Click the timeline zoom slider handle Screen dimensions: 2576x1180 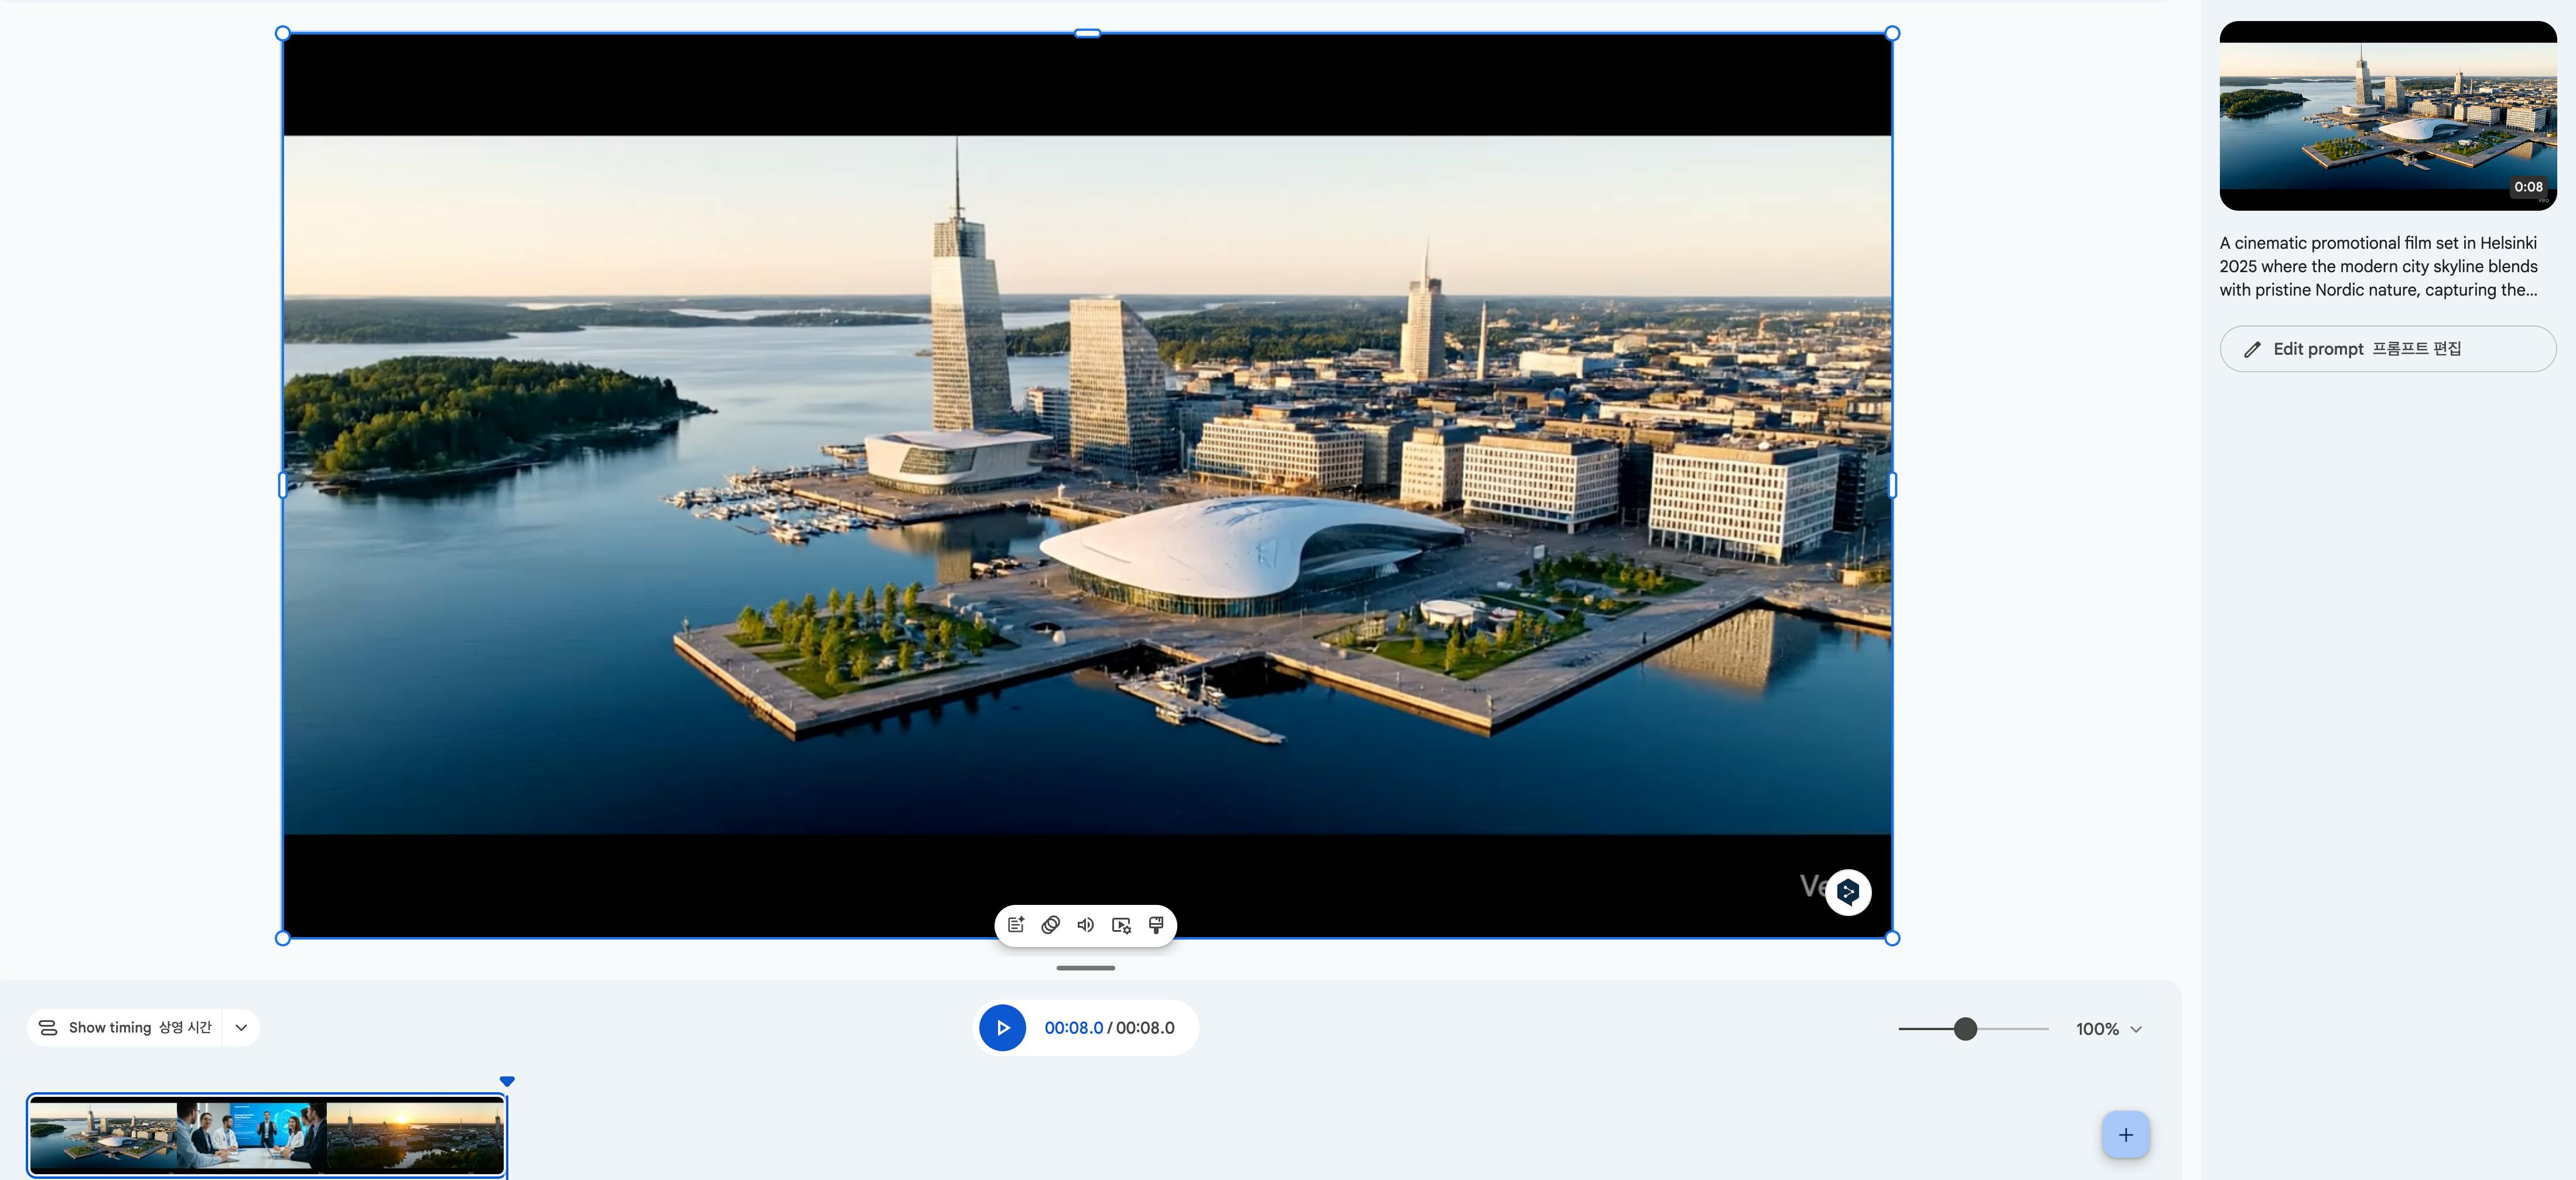coord(1965,1028)
